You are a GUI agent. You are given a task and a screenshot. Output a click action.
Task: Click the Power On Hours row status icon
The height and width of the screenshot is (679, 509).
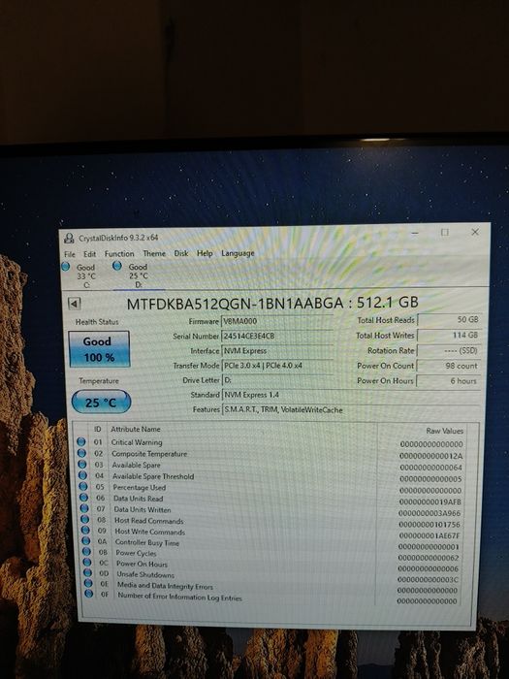[x=87, y=563]
